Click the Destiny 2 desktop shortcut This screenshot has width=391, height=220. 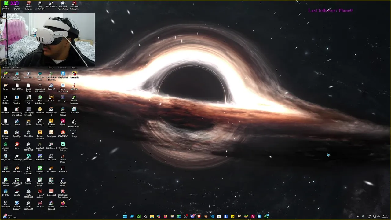40,122
